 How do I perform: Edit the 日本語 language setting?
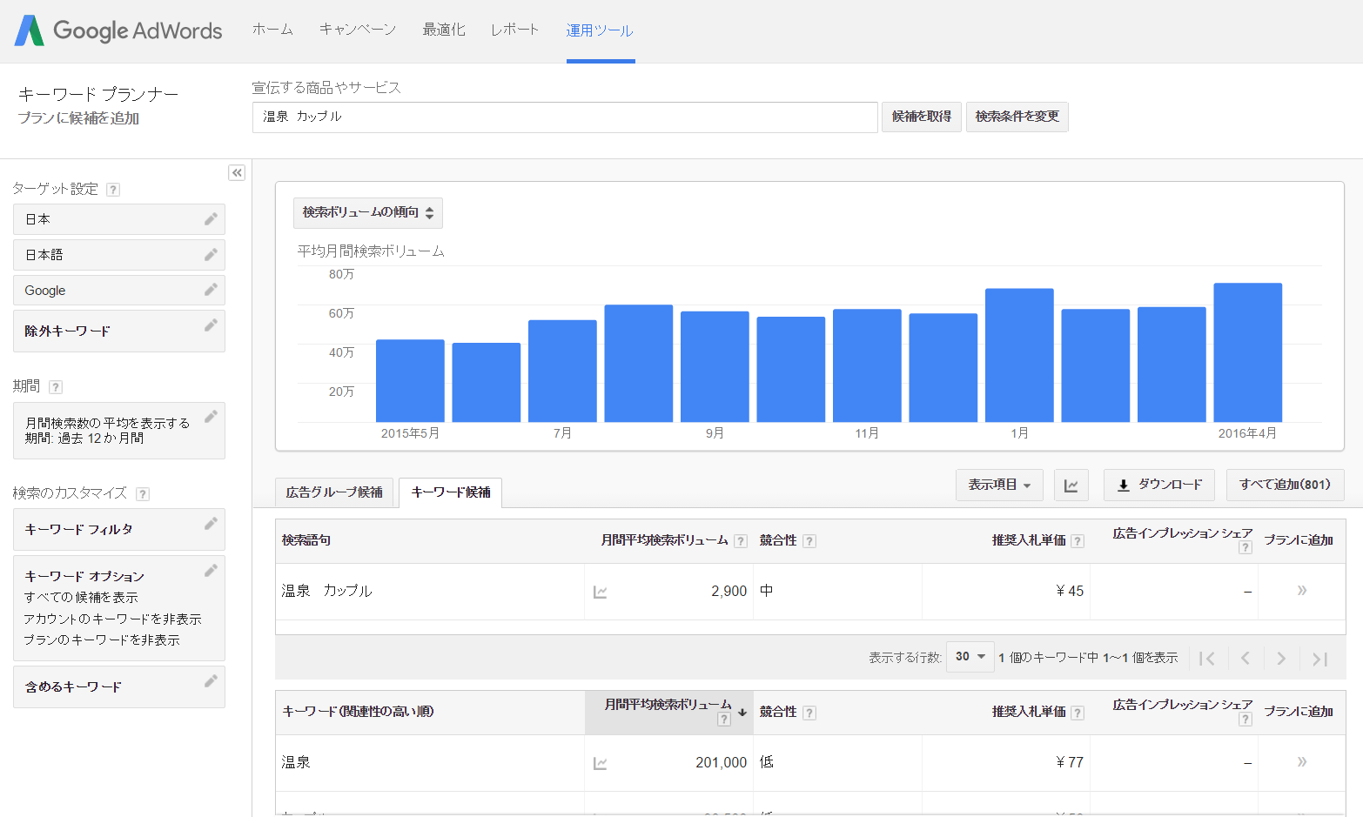[211, 255]
